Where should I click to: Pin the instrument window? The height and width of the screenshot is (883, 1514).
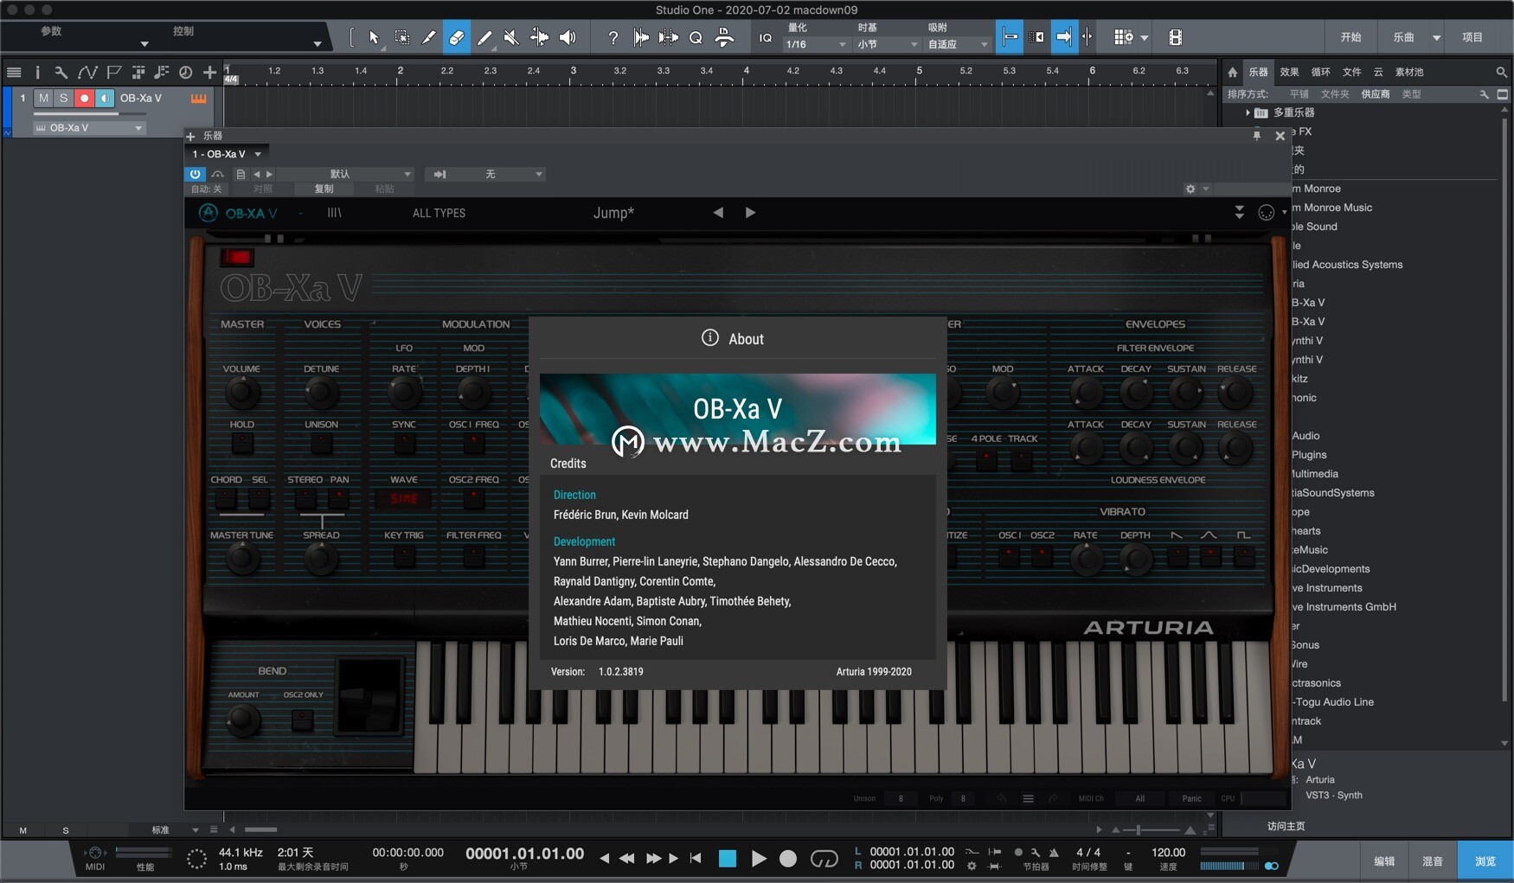(1257, 136)
